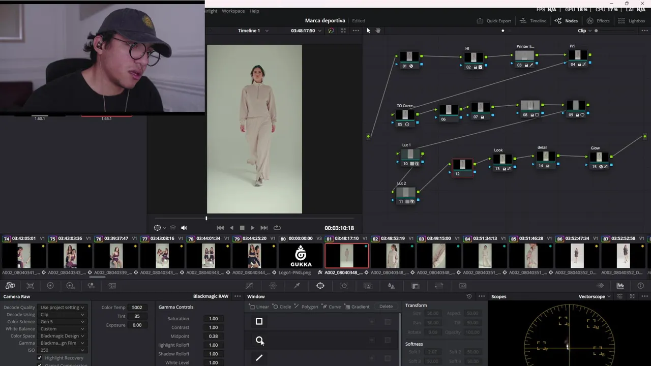Open scope settings icon in Scopes header

point(620,296)
